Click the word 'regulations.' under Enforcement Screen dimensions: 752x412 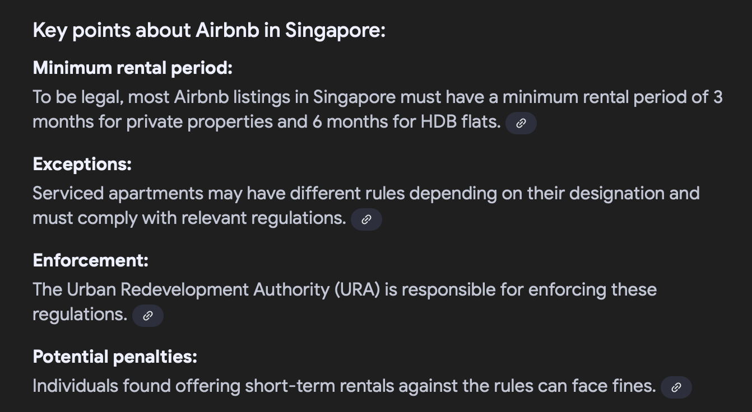[80, 315]
